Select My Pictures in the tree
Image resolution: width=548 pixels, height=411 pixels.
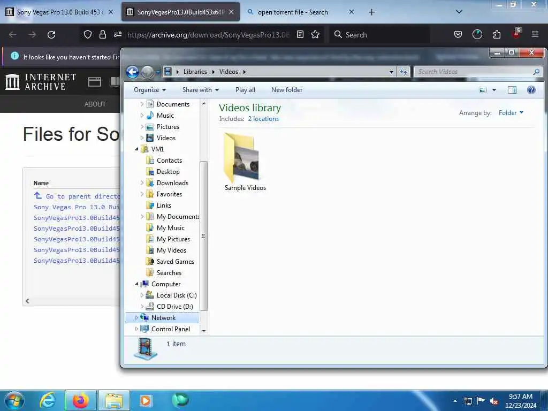(173, 239)
